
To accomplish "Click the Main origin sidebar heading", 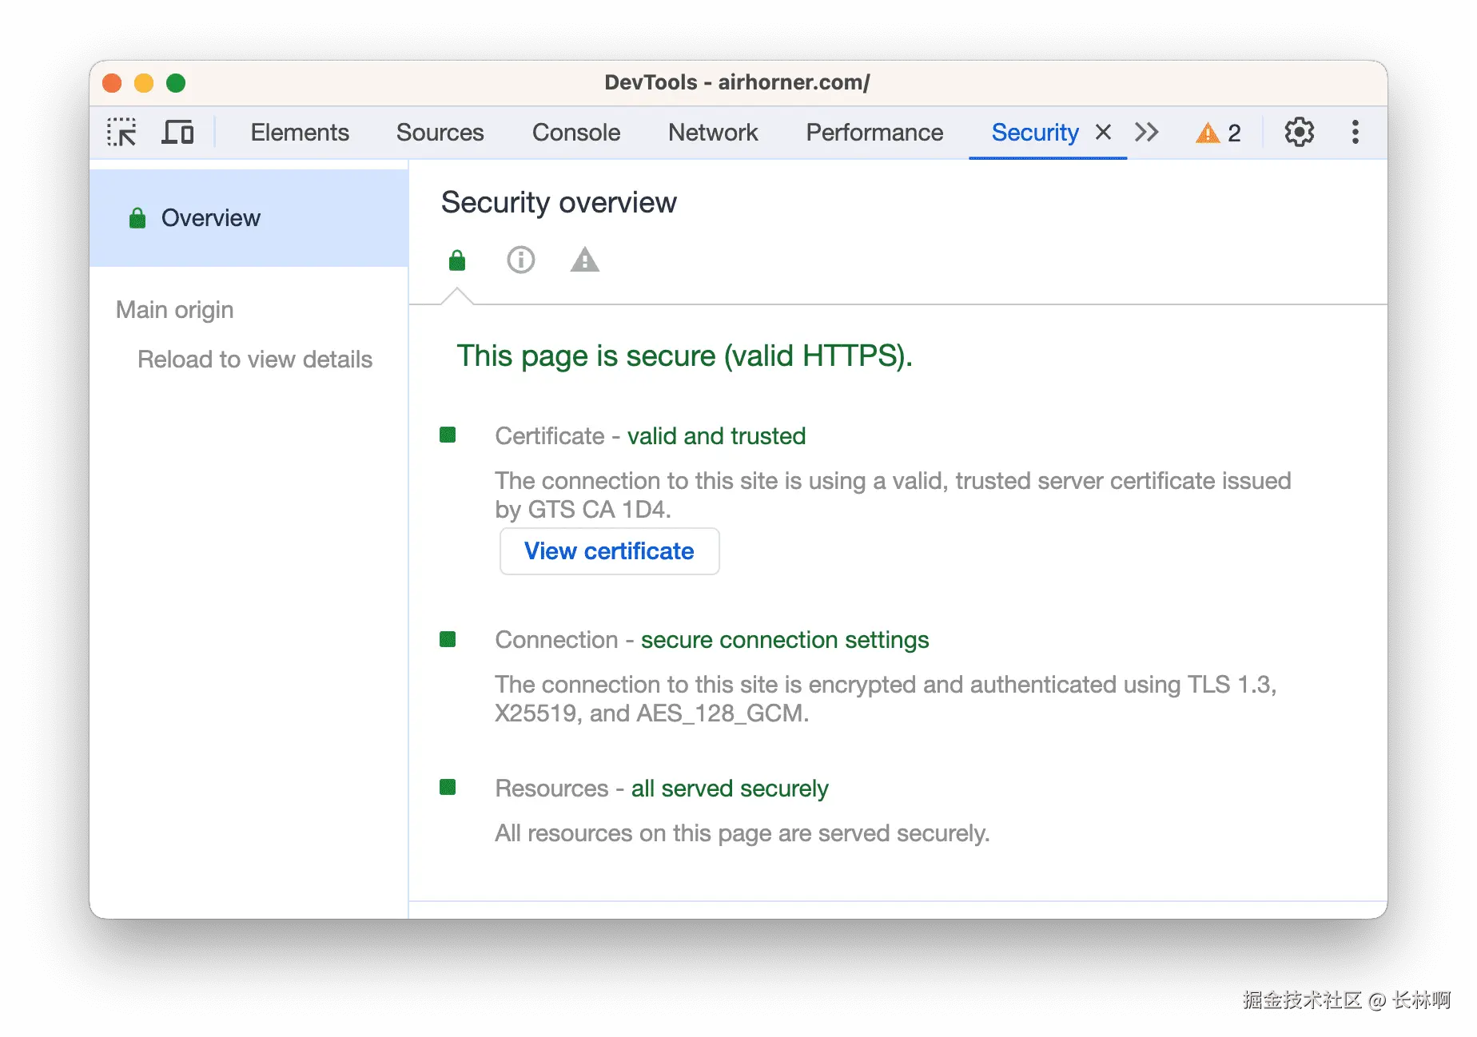I will (175, 310).
